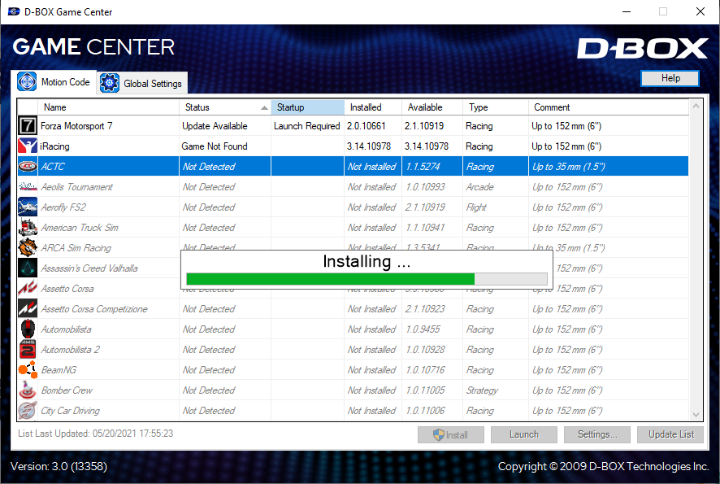Click the American Truck Sim truck icon

click(x=28, y=227)
